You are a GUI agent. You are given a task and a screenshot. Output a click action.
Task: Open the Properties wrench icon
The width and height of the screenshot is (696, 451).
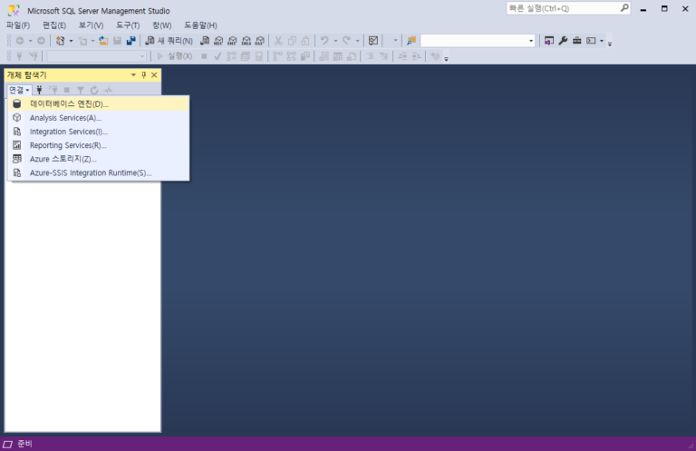[563, 41]
